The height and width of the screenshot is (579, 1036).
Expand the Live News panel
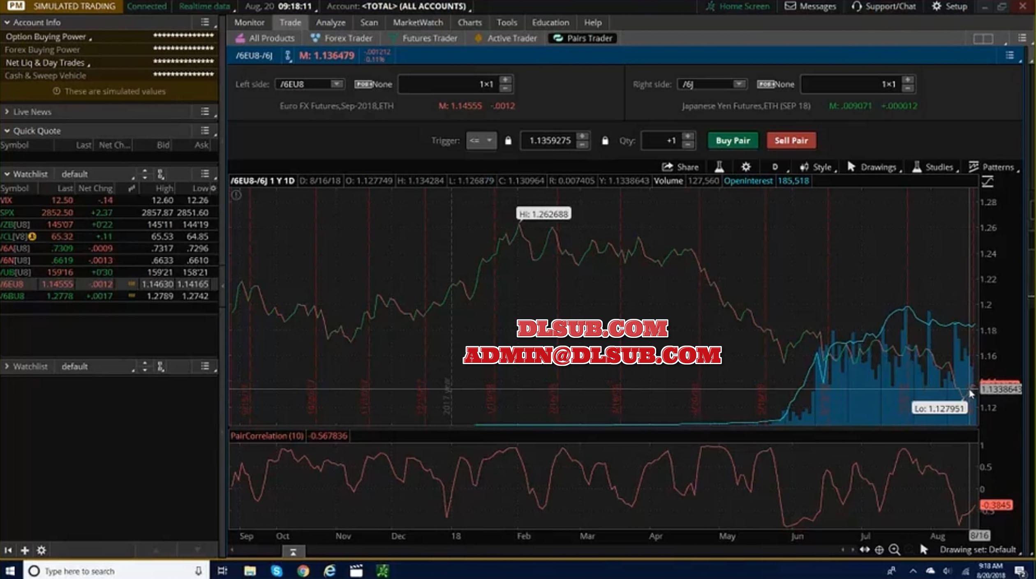point(7,112)
